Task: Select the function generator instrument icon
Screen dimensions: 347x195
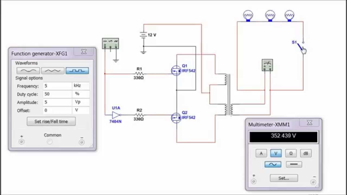Action: [110, 44]
